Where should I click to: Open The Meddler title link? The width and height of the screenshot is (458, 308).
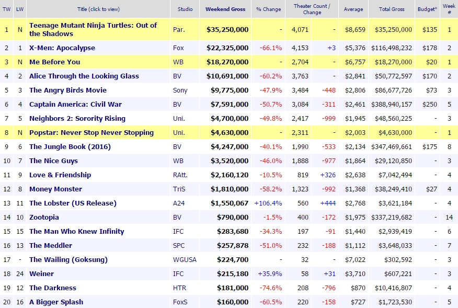(51, 245)
